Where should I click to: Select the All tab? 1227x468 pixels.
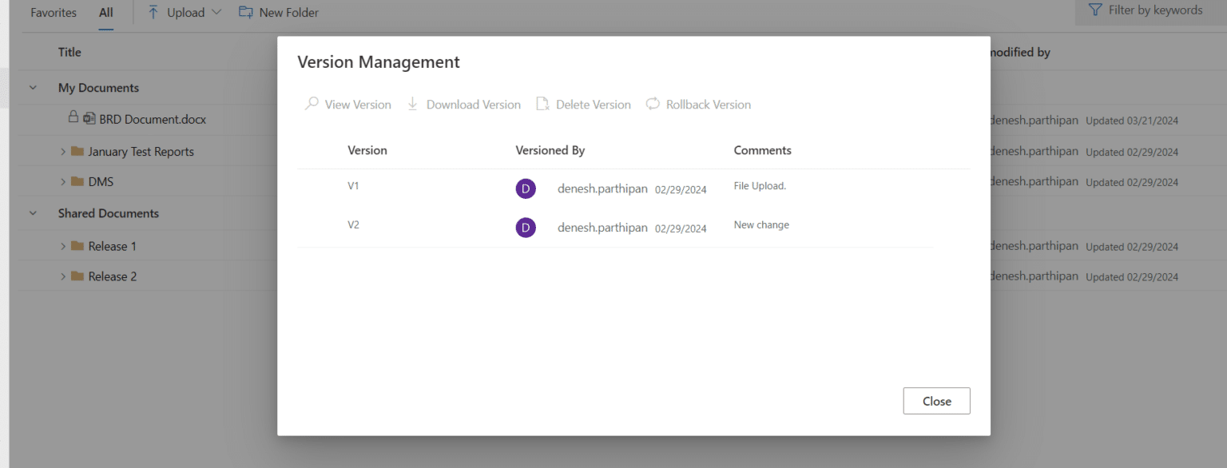point(105,12)
